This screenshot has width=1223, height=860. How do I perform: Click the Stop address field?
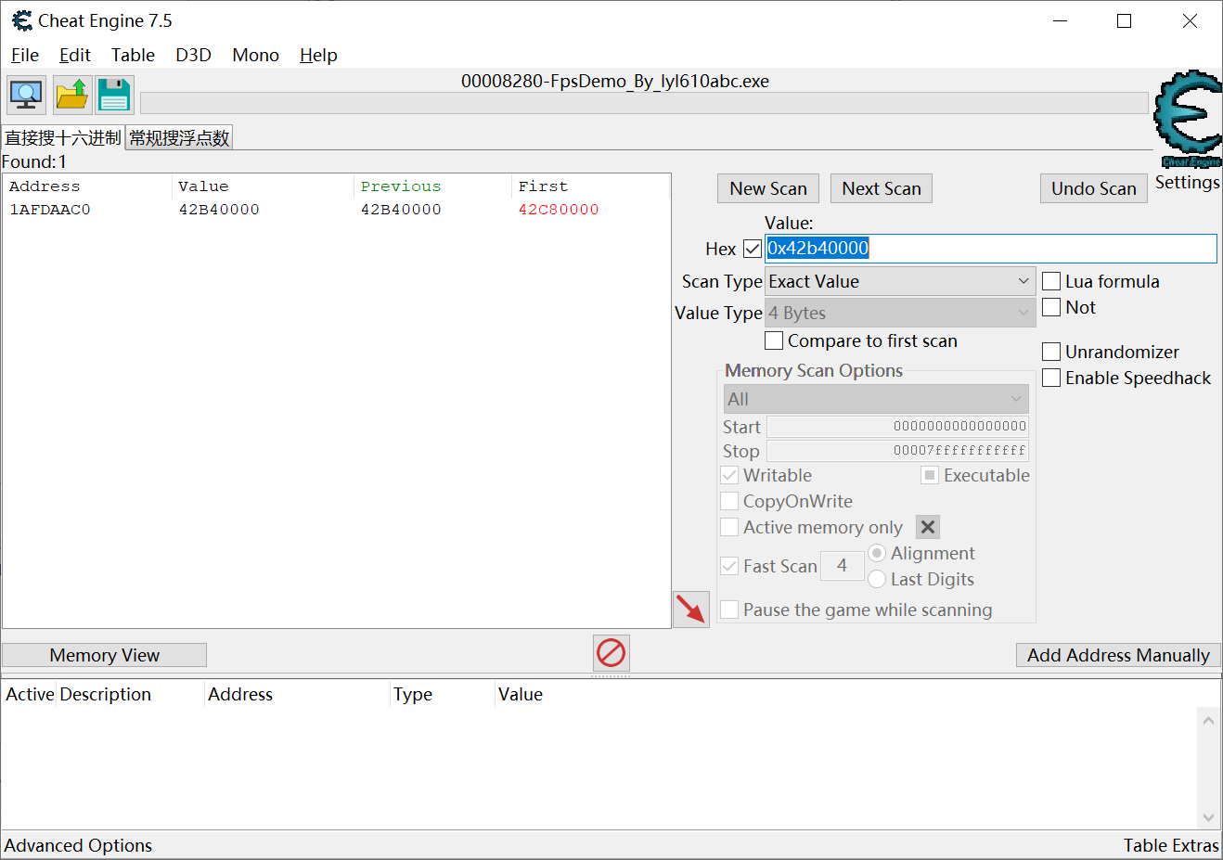897,450
